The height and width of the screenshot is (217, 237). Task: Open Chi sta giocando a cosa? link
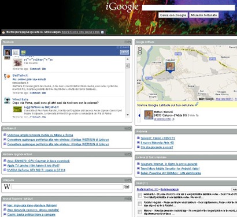(x=157, y=147)
